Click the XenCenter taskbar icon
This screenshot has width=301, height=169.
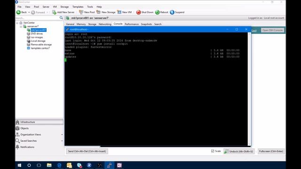pyautogui.click(x=89, y=165)
